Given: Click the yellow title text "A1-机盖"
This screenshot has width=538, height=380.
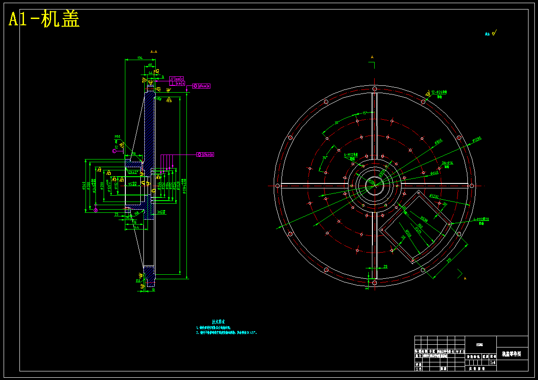Looking at the screenshot, I should pyautogui.click(x=45, y=19).
